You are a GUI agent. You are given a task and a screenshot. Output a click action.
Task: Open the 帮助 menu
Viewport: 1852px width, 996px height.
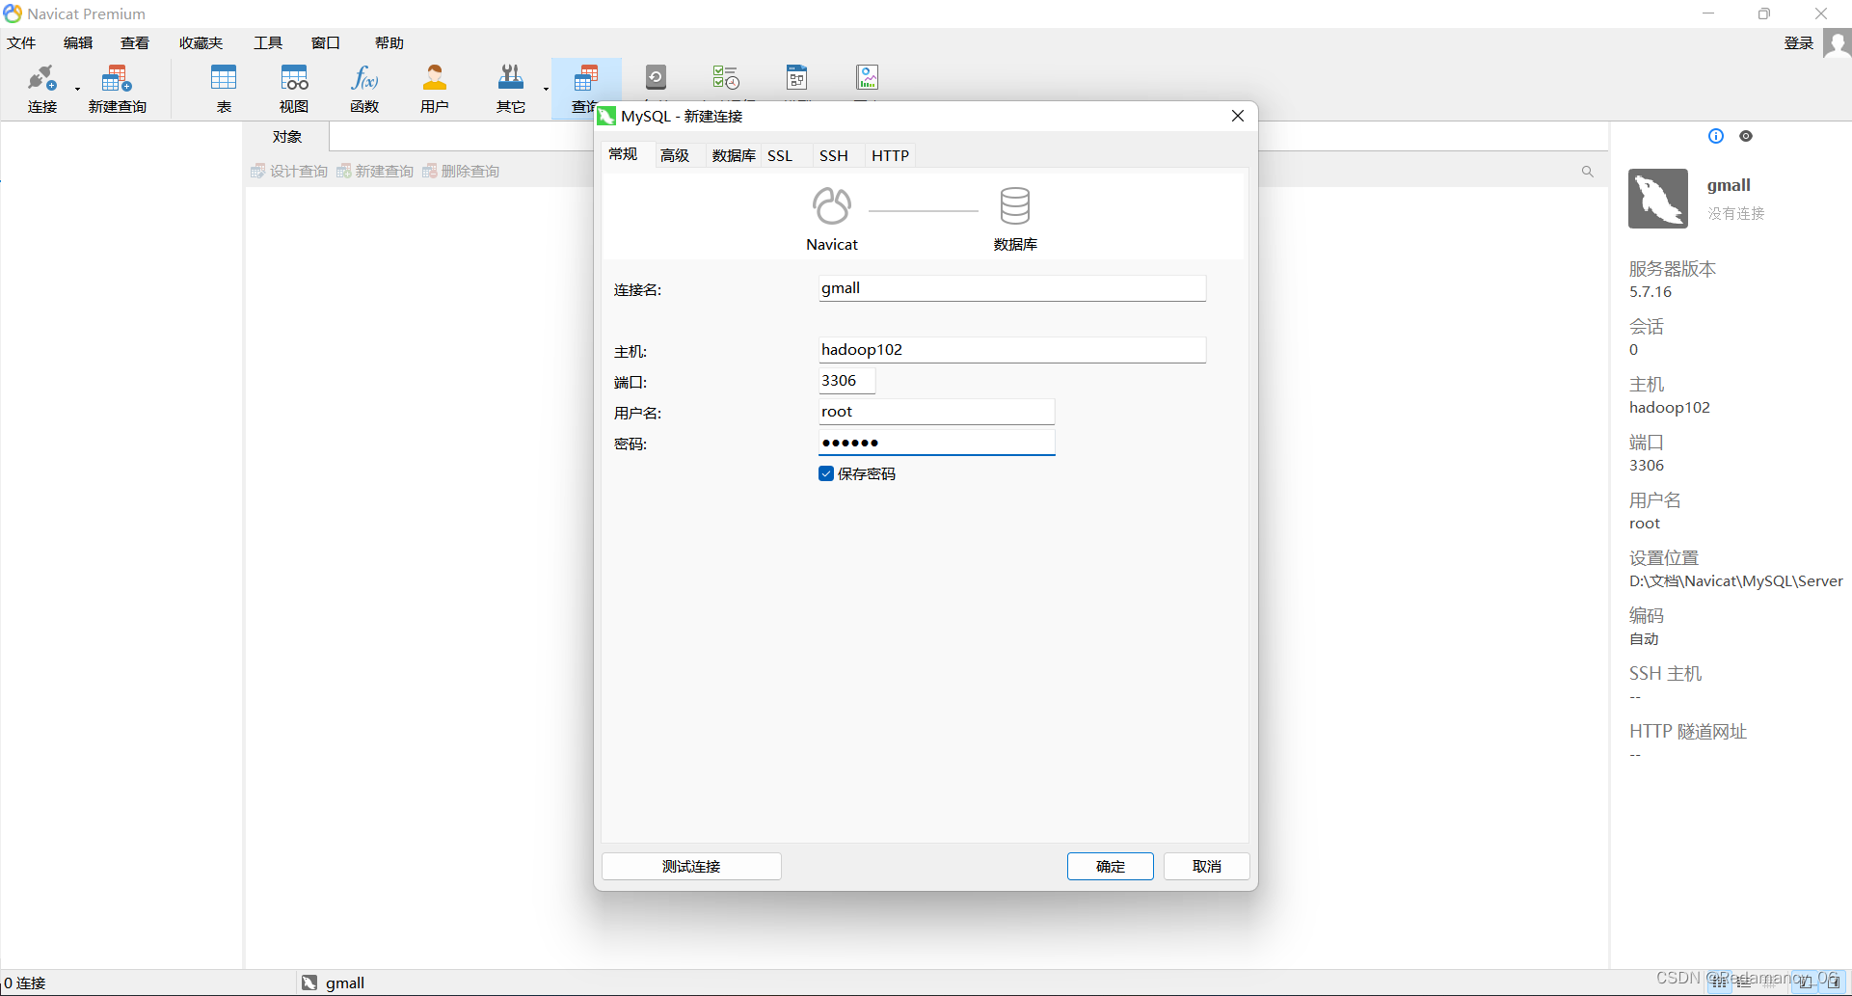point(389,42)
